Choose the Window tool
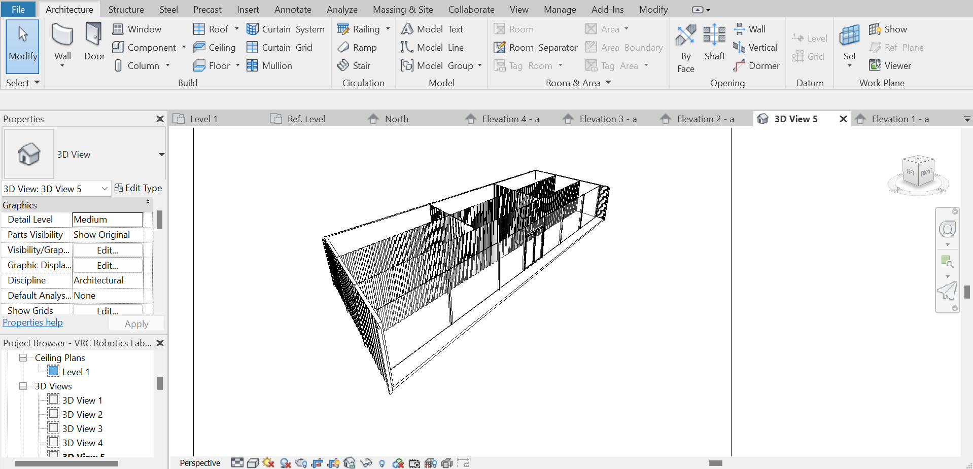The width and height of the screenshot is (973, 469). 137,29
